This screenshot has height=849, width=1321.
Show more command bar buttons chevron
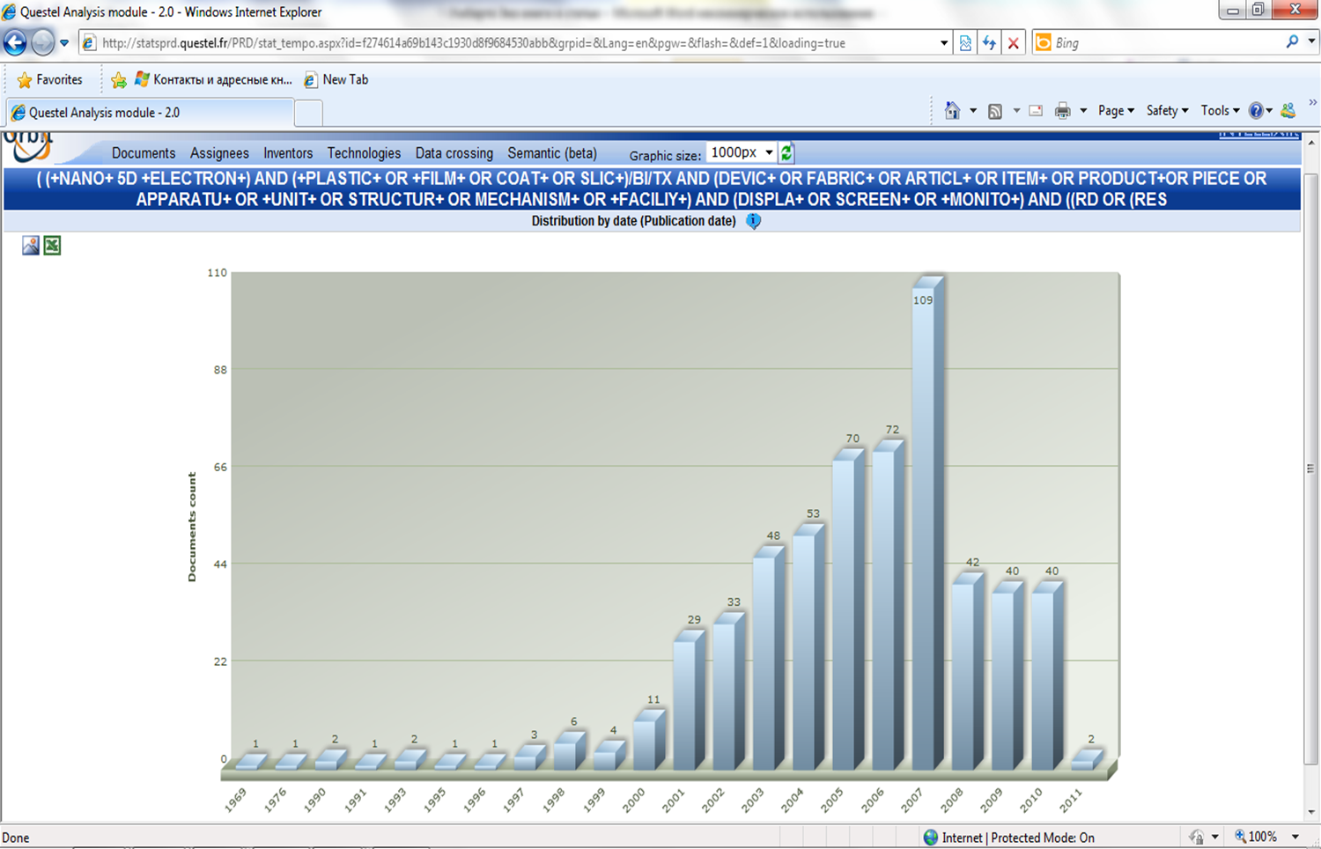(1312, 104)
